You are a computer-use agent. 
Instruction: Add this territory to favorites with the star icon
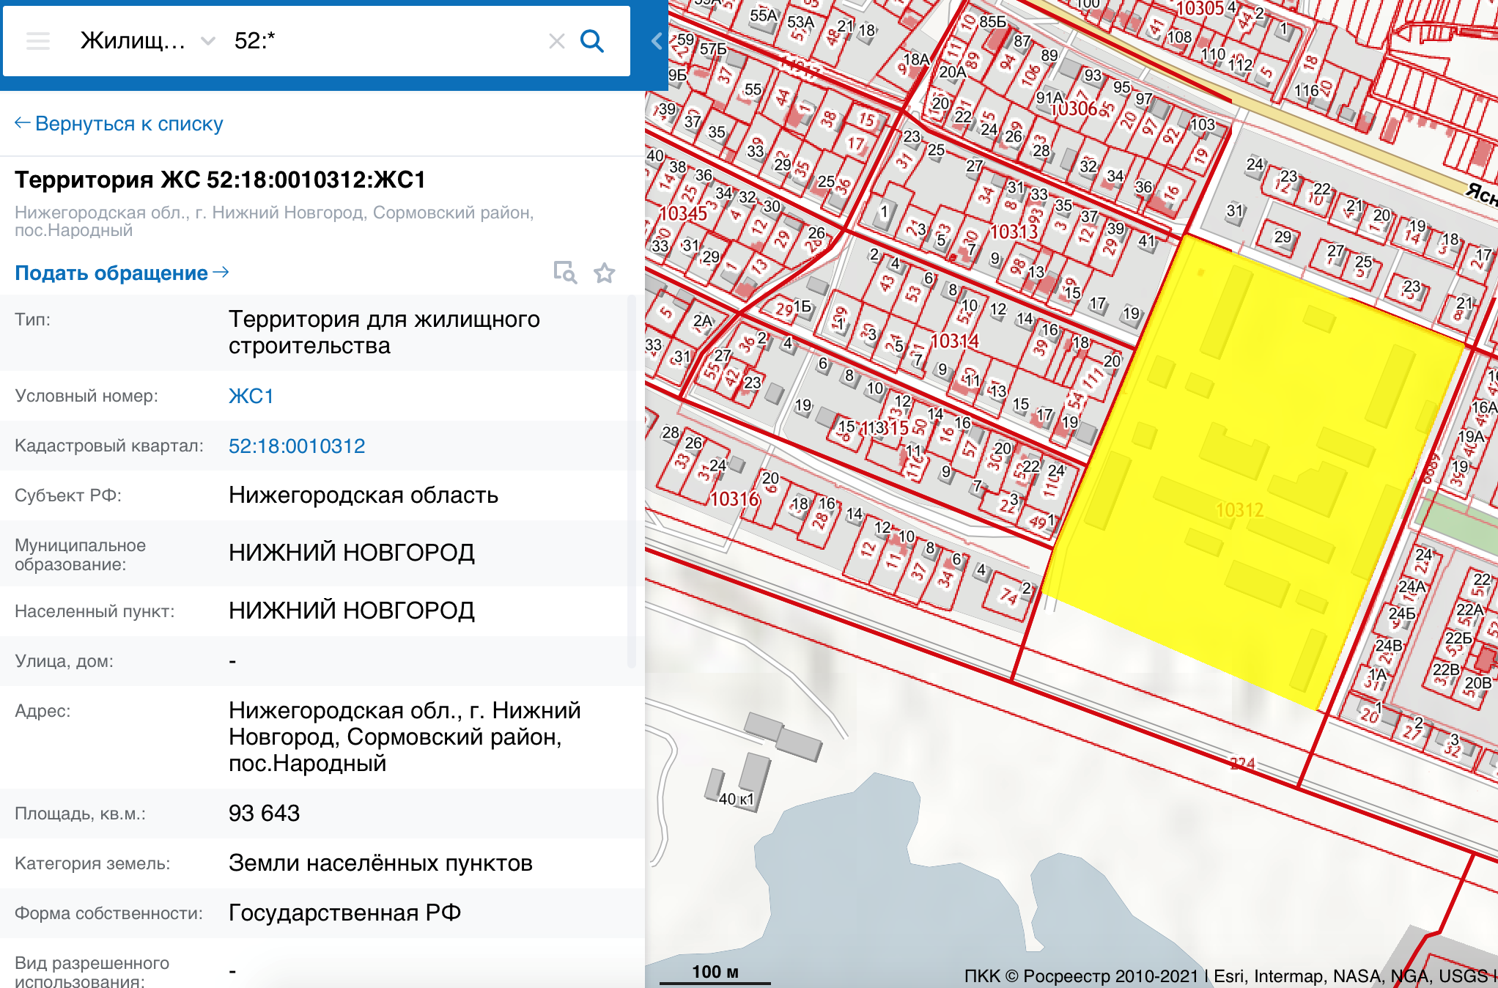coord(604,273)
